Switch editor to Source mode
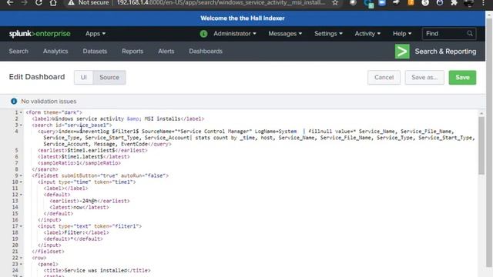 click(109, 77)
